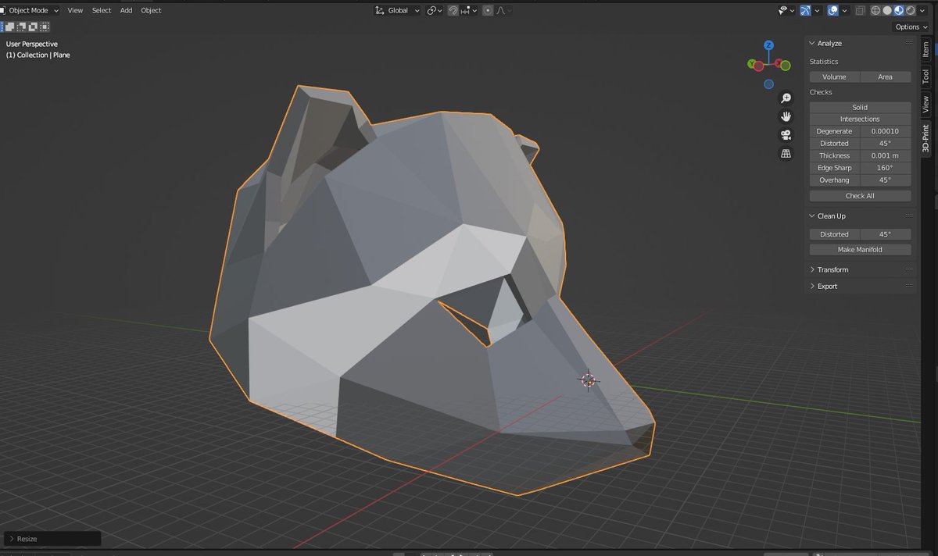Click the blue Z axis gizmo handle

(x=769, y=45)
